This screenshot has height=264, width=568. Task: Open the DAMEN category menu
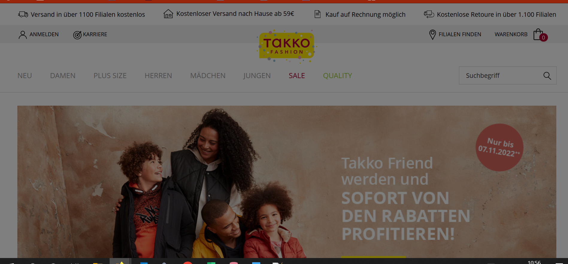63,76
